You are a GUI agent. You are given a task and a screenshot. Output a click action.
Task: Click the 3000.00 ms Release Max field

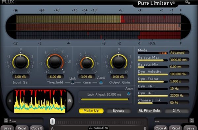coord(179,60)
